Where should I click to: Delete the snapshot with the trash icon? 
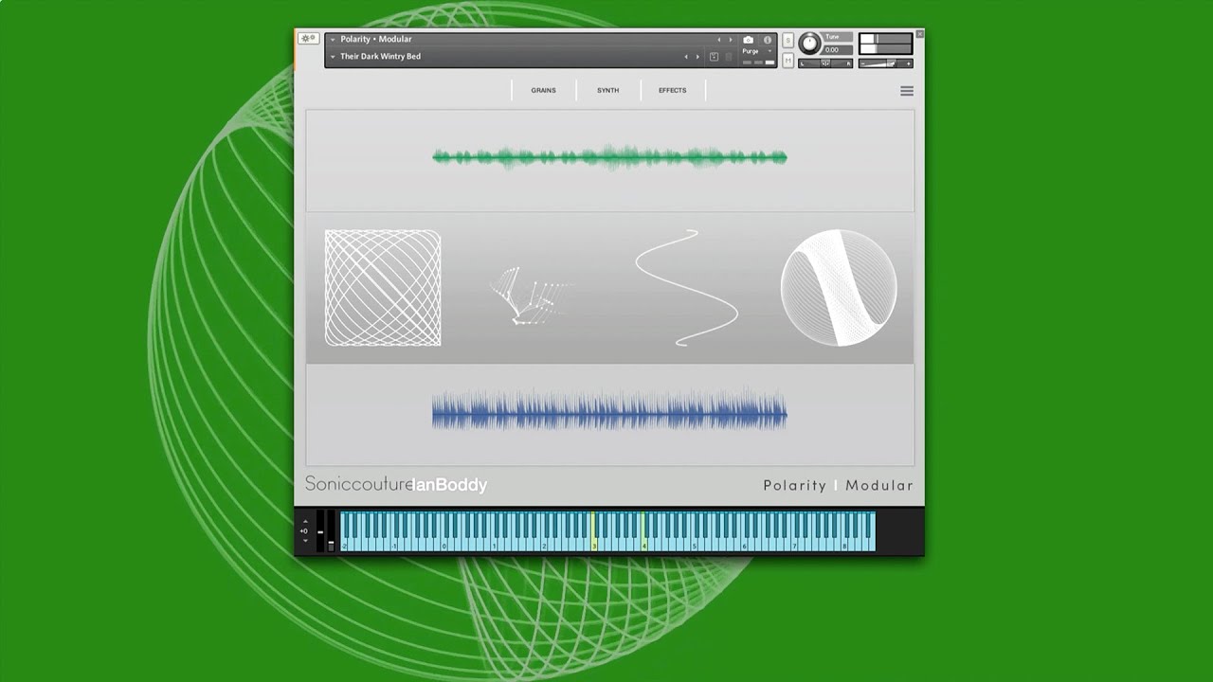click(x=729, y=57)
